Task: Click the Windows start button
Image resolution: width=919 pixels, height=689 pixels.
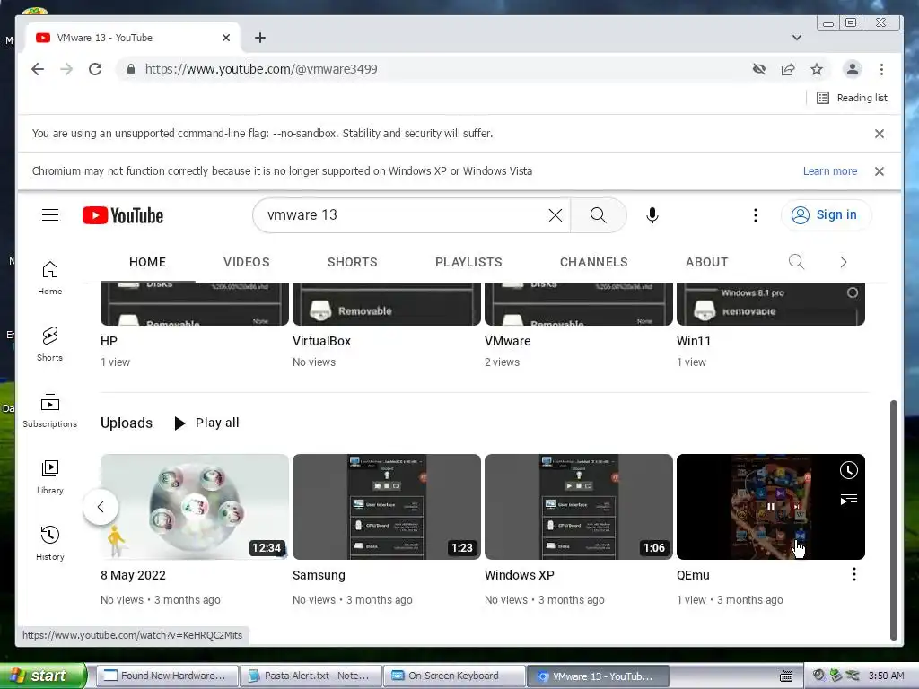Action: click(x=43, y=676)
